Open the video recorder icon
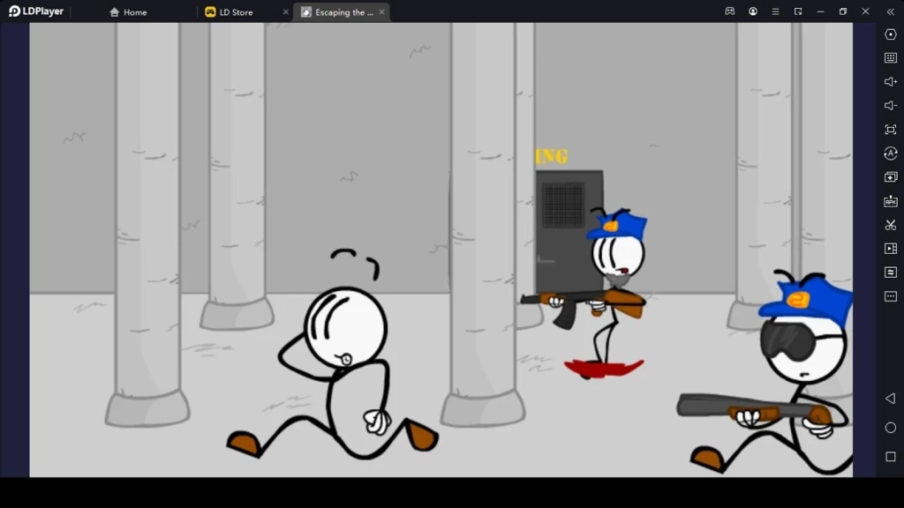Viewport: 904px width, 508px height. click(891, 248)
